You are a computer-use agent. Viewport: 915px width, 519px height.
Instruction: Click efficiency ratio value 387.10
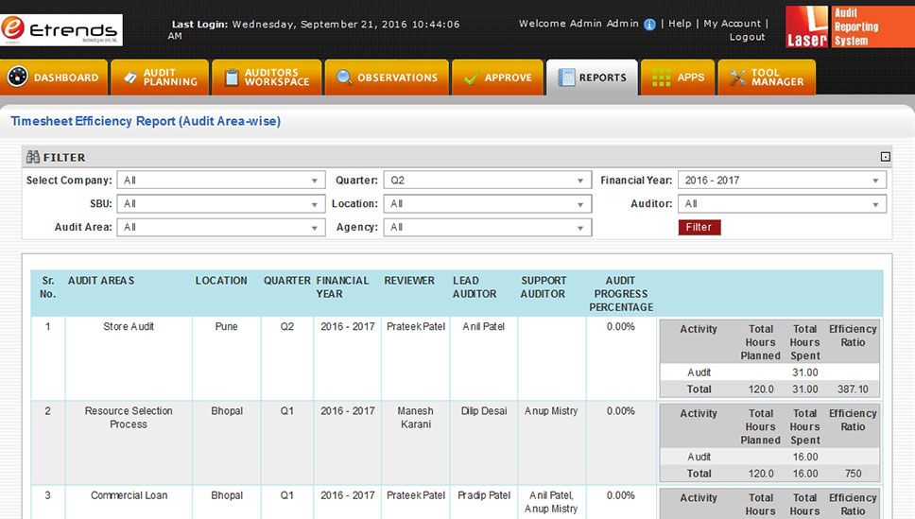[853, 389]
